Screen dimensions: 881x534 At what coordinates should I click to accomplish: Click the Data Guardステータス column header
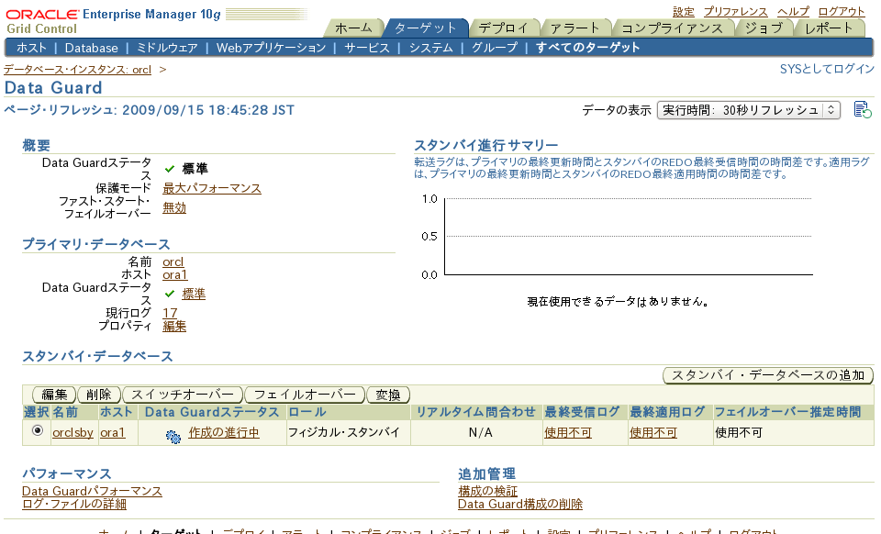click(212, 412)
